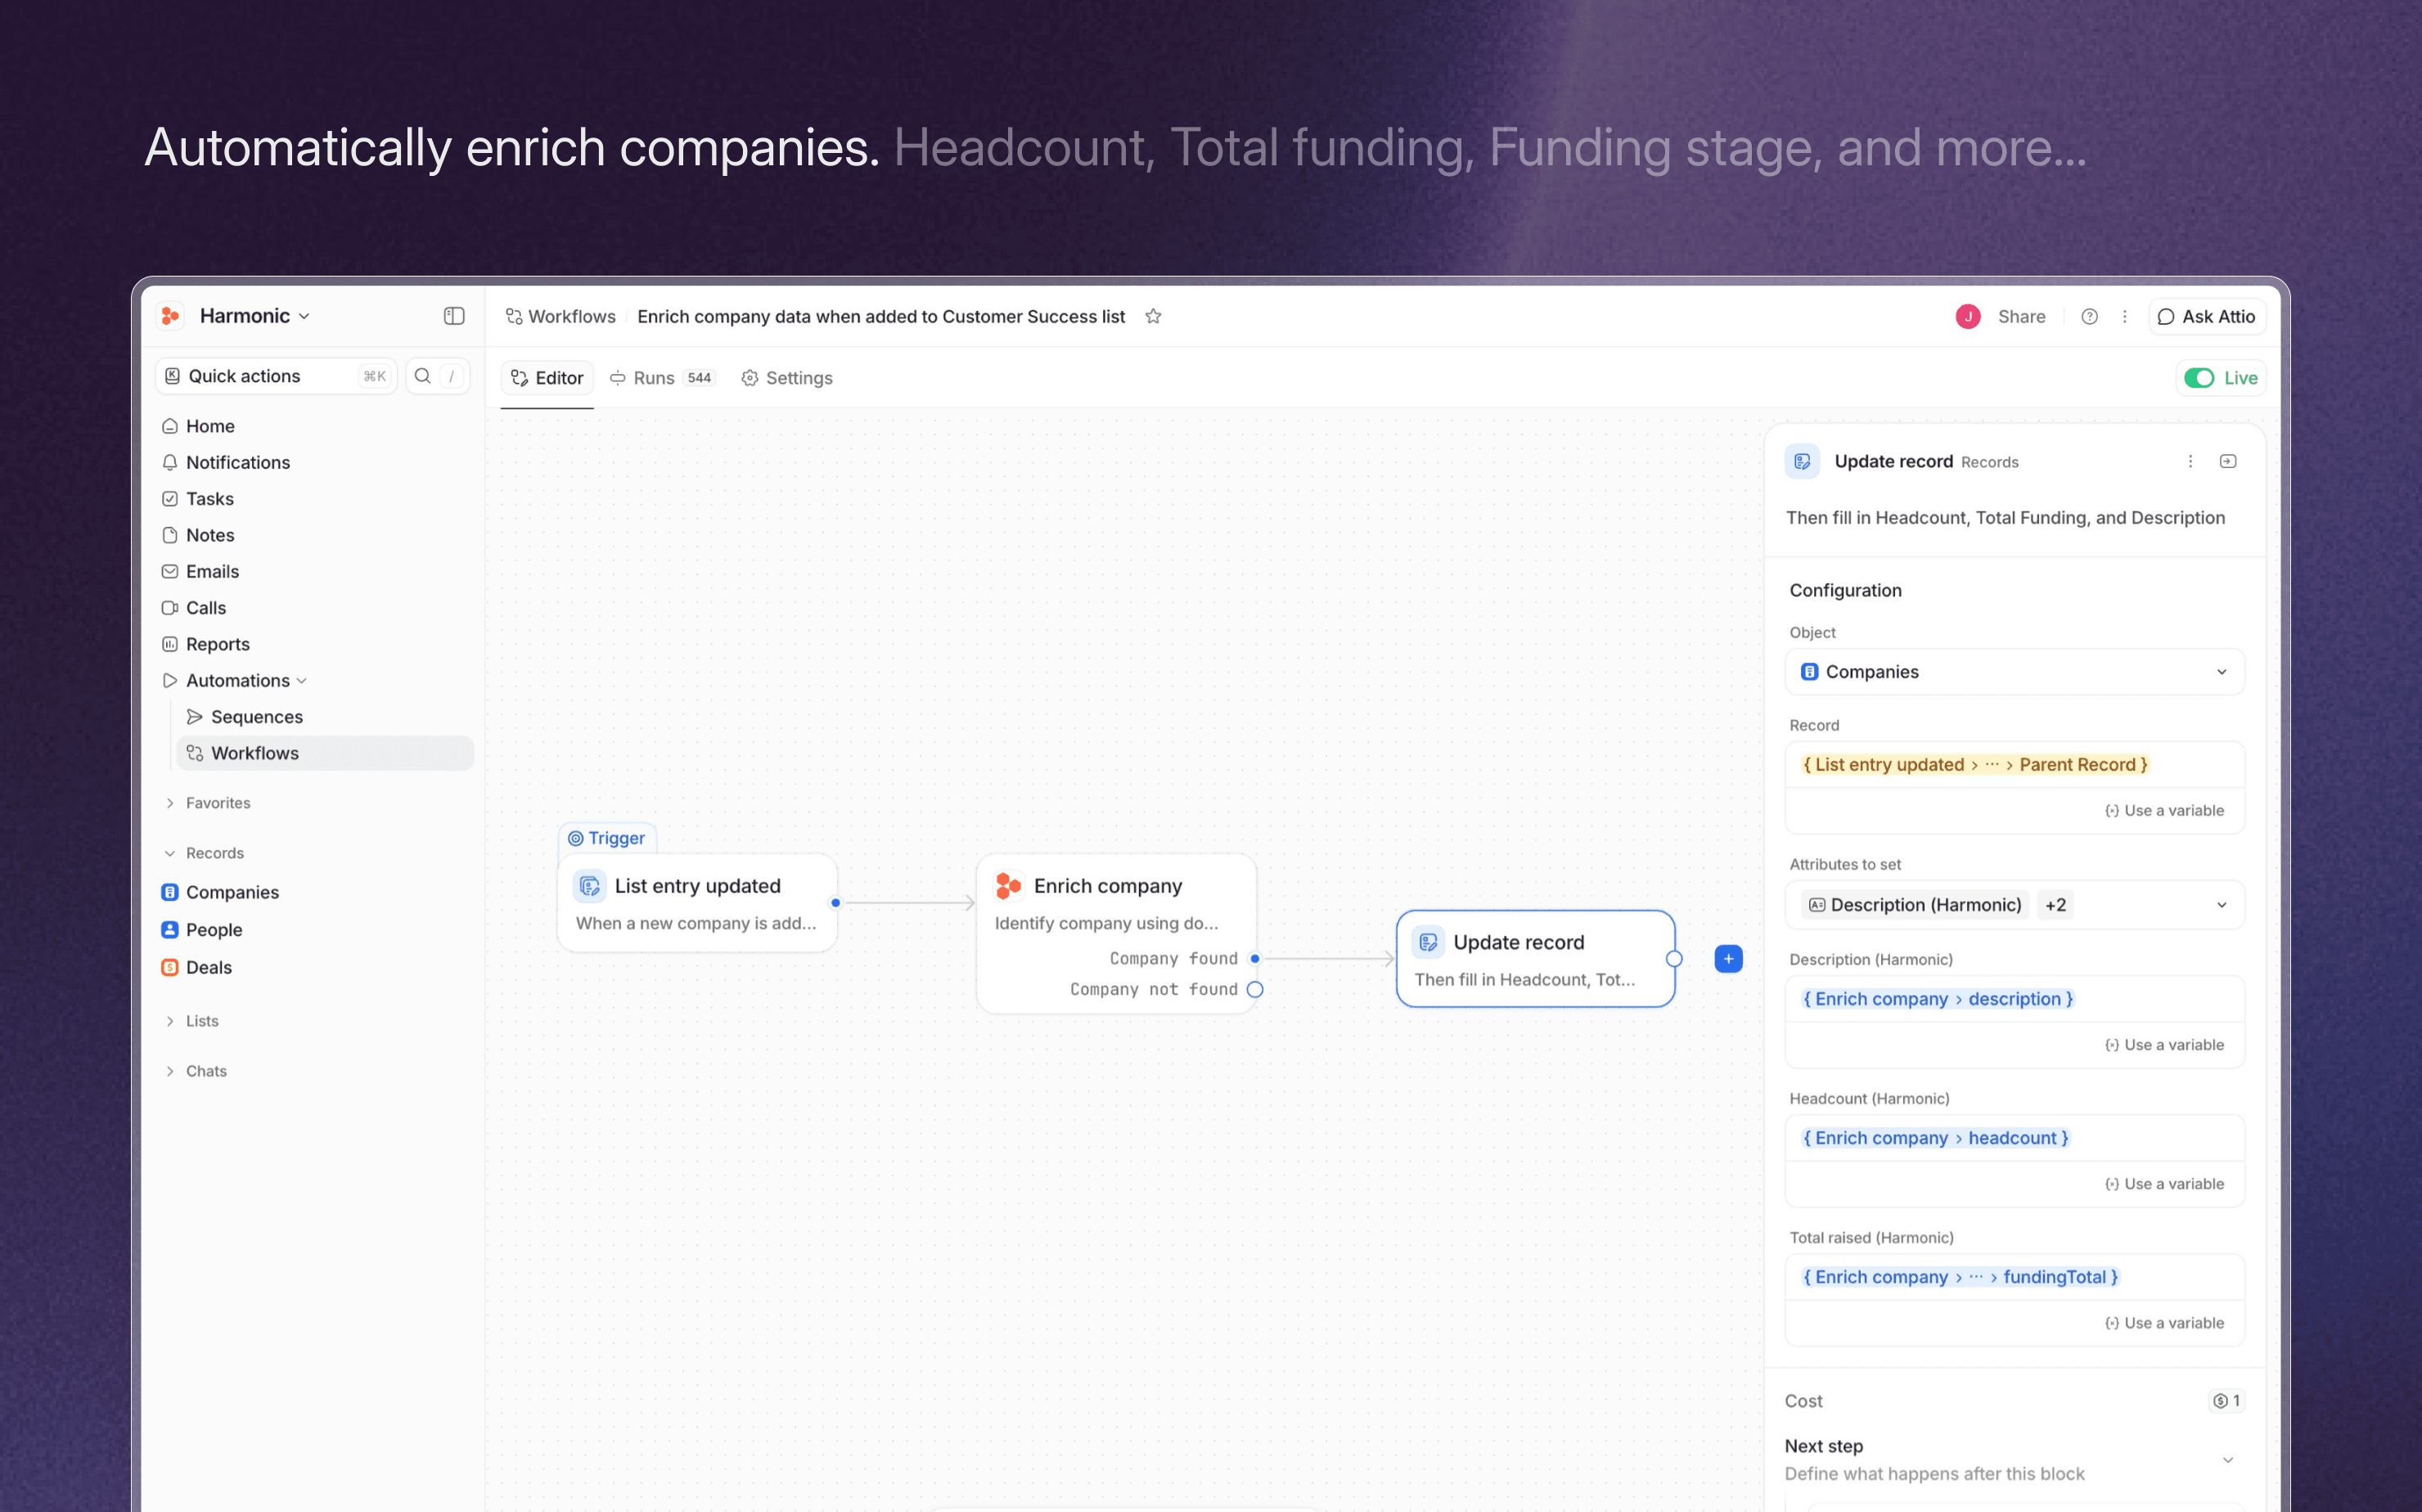This screenshot has width=2422, height=1512.
Task: Switch to the Settings tab
Action: pos(787,377)
